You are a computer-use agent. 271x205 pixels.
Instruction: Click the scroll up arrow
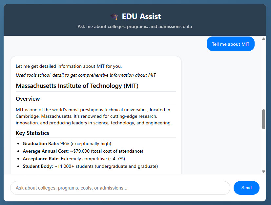tap(263, 38)
